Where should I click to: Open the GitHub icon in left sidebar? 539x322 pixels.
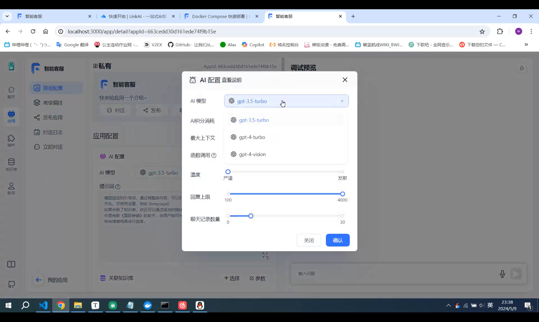coord(11,284)
